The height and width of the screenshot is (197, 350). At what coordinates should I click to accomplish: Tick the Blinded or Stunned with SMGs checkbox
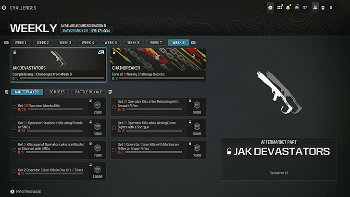tap(14, 150)
